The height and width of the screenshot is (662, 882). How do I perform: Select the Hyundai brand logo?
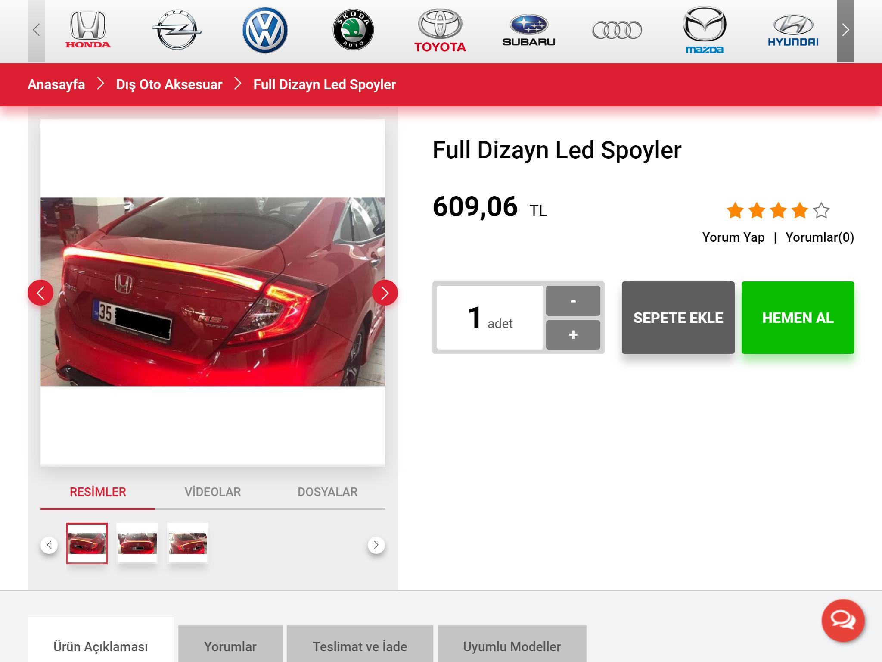(x=793, y=31)
